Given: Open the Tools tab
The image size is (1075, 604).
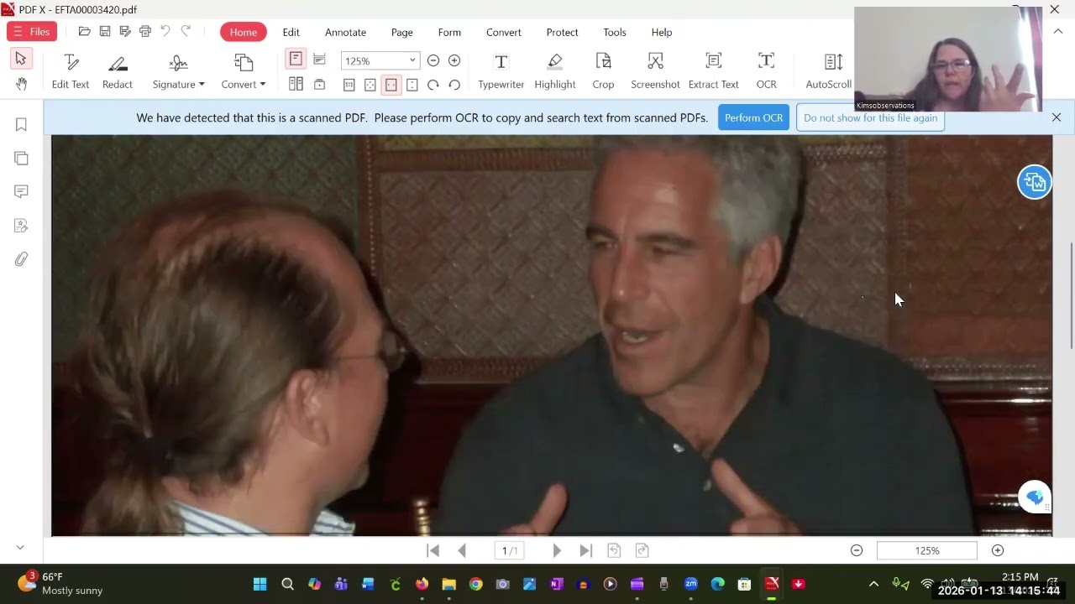Looking at the screenshot, I should coord(615,32).
